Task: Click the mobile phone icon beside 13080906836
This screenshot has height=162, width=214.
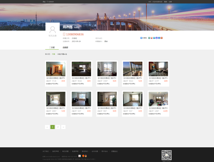Action: (x=64, y=34)
